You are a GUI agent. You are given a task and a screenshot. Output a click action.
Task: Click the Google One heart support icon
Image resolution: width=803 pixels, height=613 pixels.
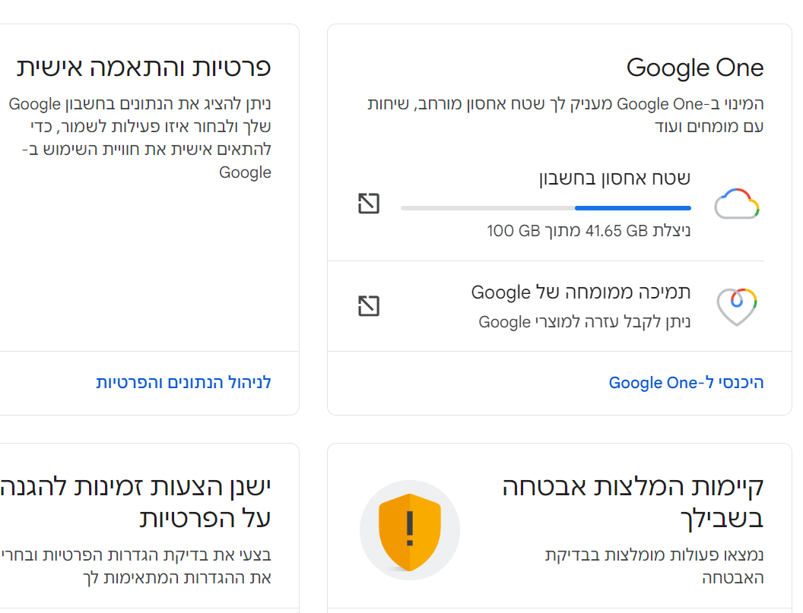pyautogui.click(x=737, y=306)
